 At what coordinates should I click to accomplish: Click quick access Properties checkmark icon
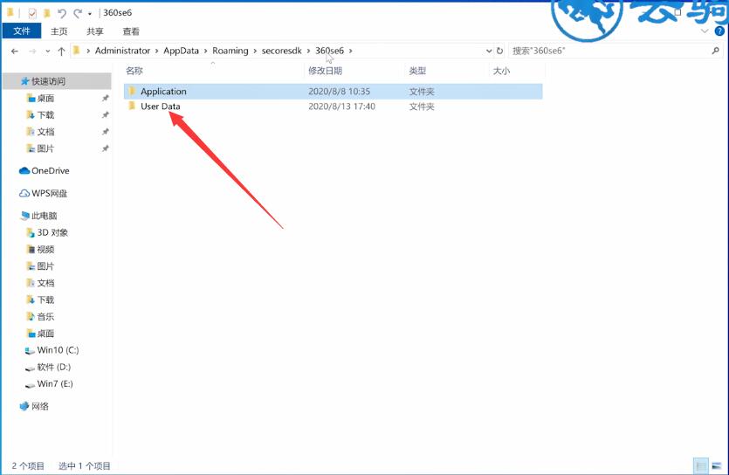(32, 13)
